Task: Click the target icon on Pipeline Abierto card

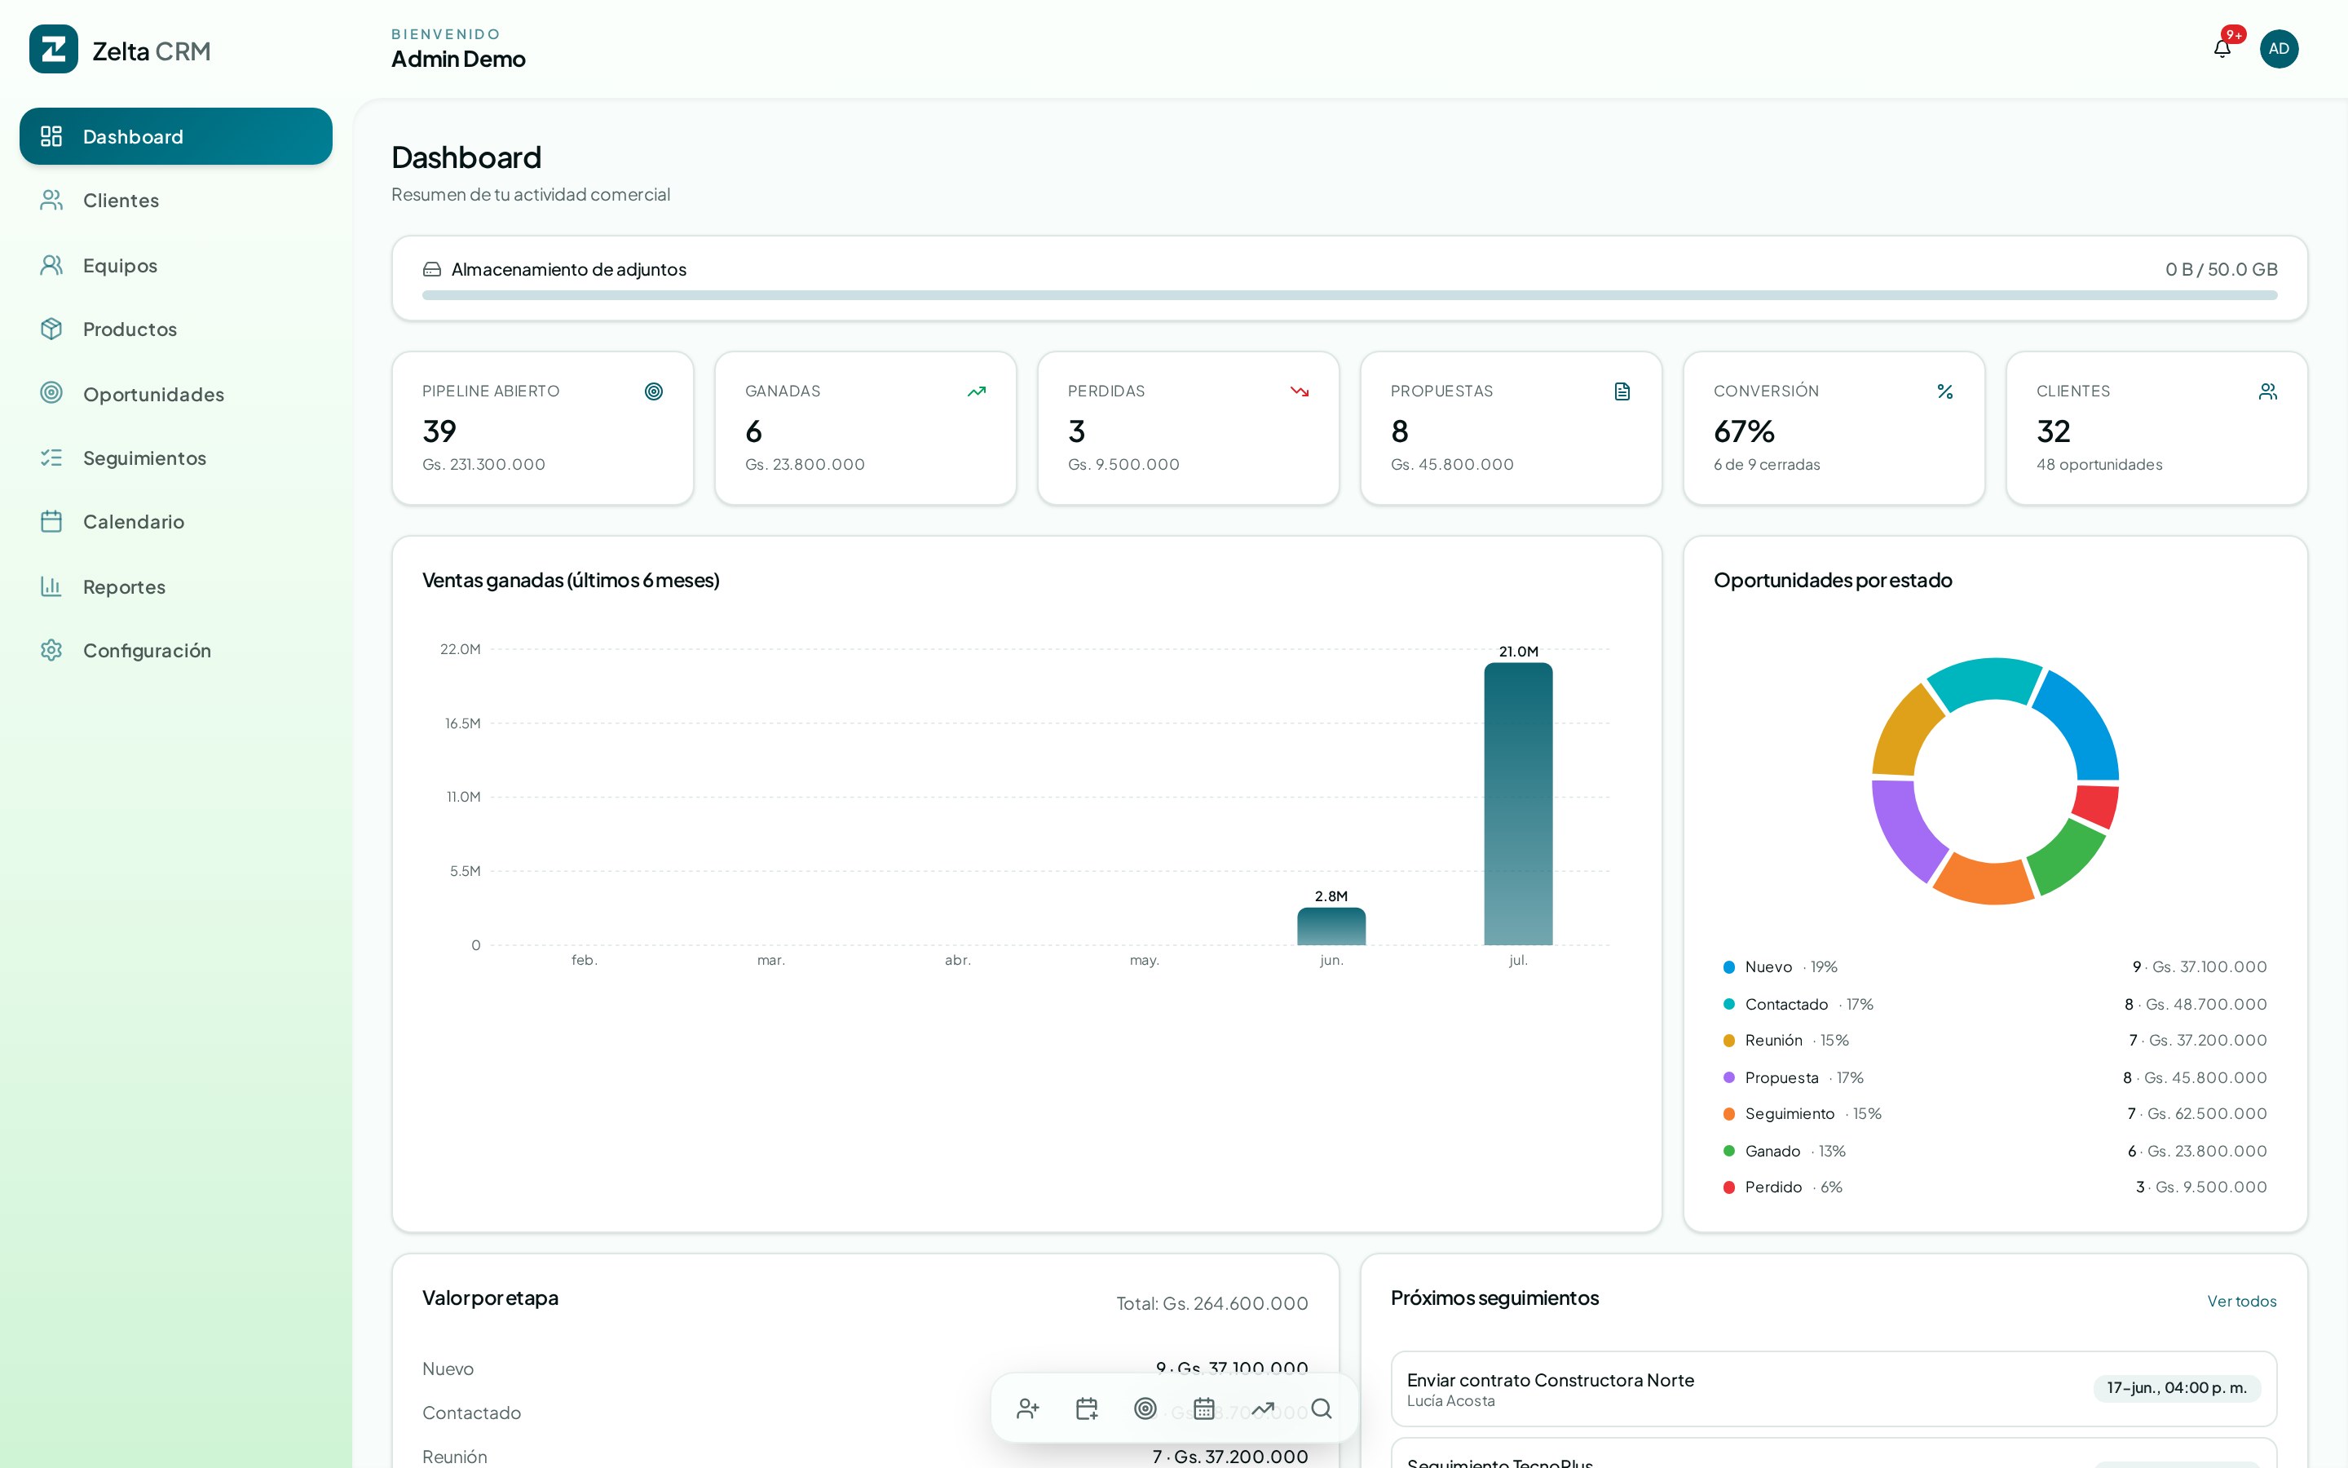Action: tap(654, 391)
